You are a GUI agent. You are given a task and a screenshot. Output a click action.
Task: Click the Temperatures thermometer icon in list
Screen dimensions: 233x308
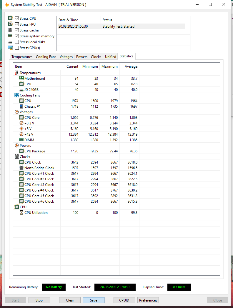[x=16, y=73]
